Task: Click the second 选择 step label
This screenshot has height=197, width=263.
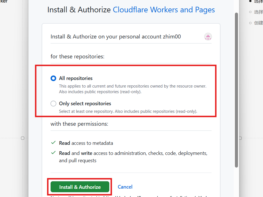Action: click(259, 12)
